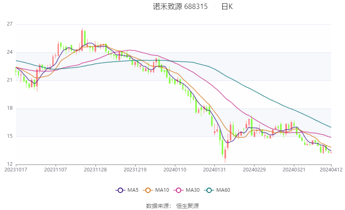Select the 日K chart type label
The image size is (345, 210).
(227, 6)
